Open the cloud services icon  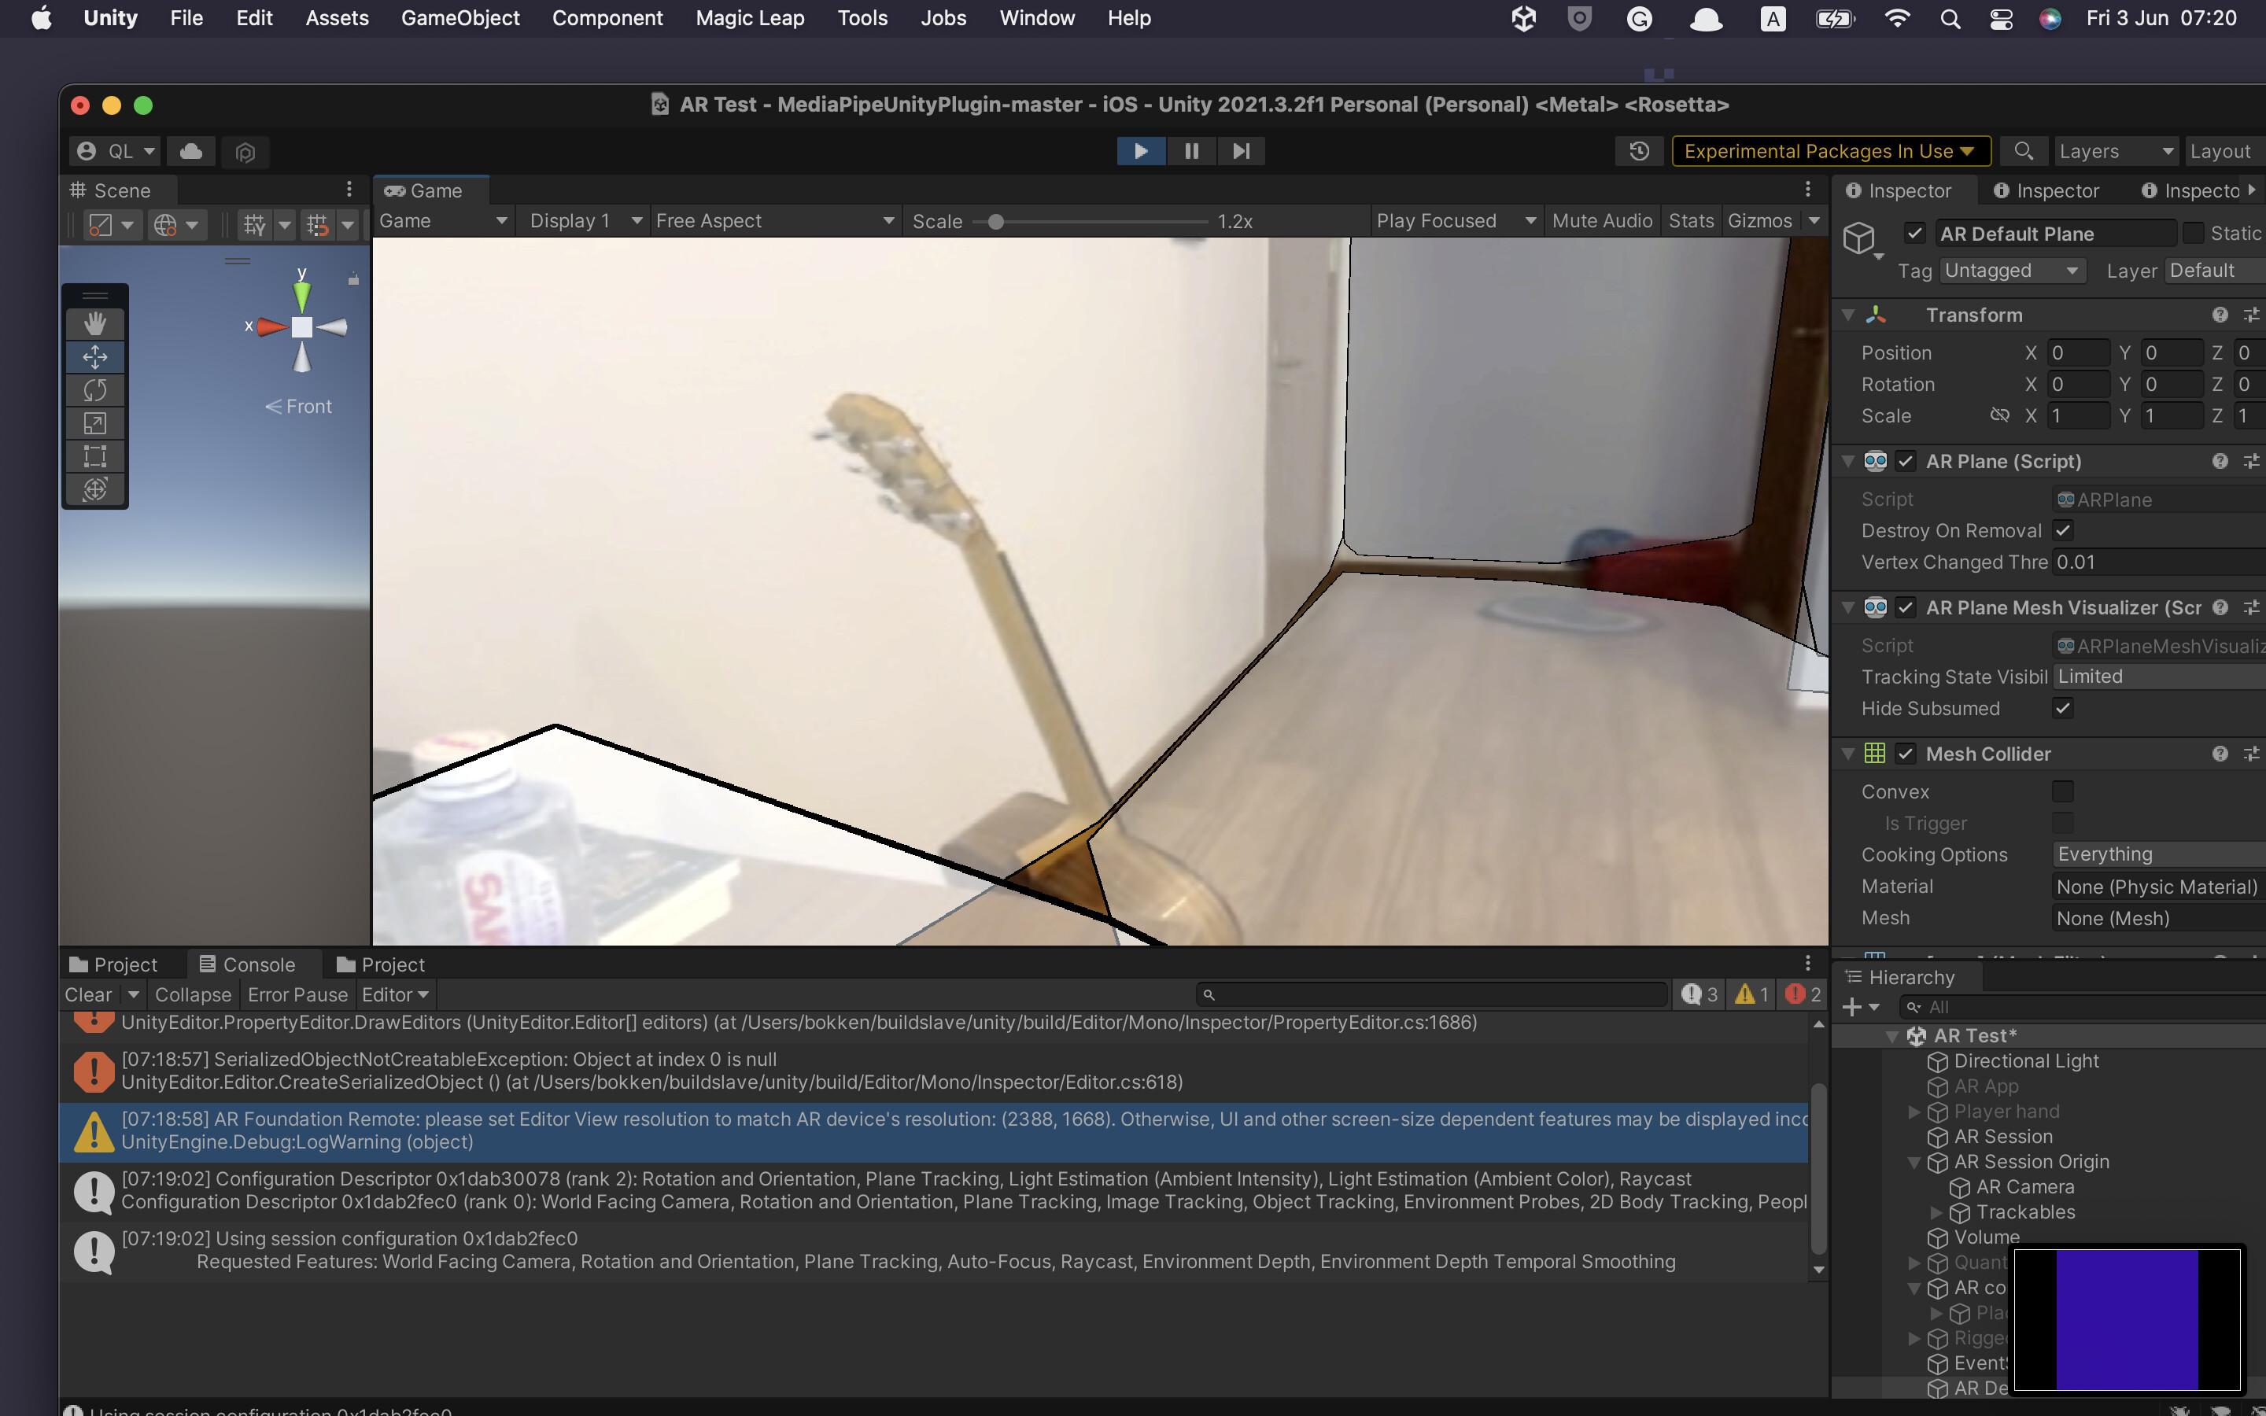pyautogui.click(x=192, y=151)
